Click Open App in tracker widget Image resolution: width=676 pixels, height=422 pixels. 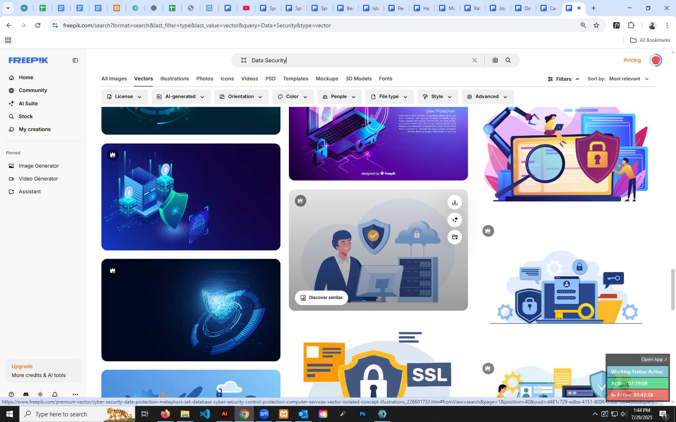tap(654, 359)
